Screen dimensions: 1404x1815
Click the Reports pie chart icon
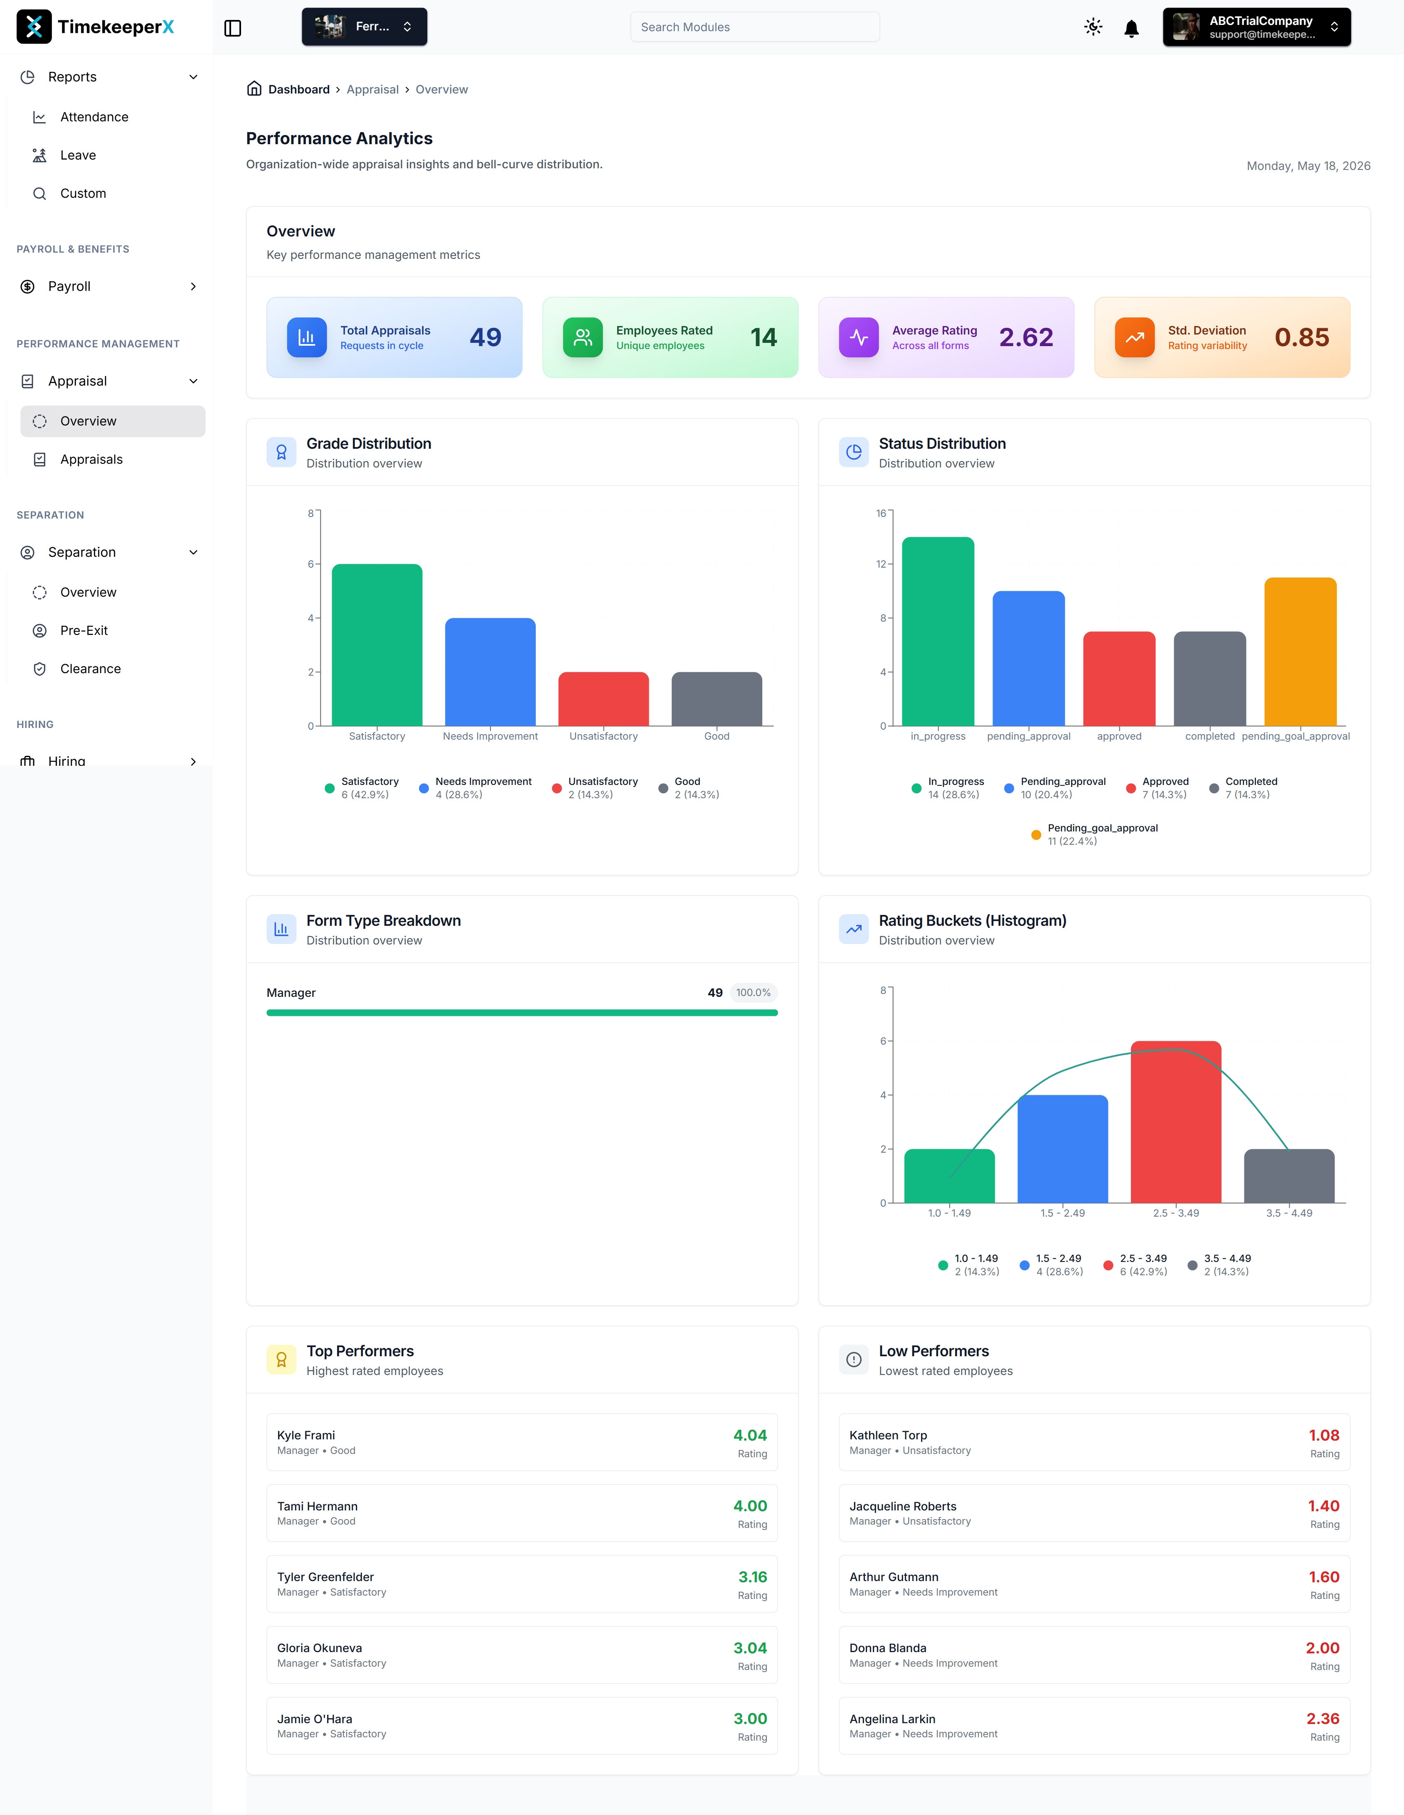tap(27, 77)
